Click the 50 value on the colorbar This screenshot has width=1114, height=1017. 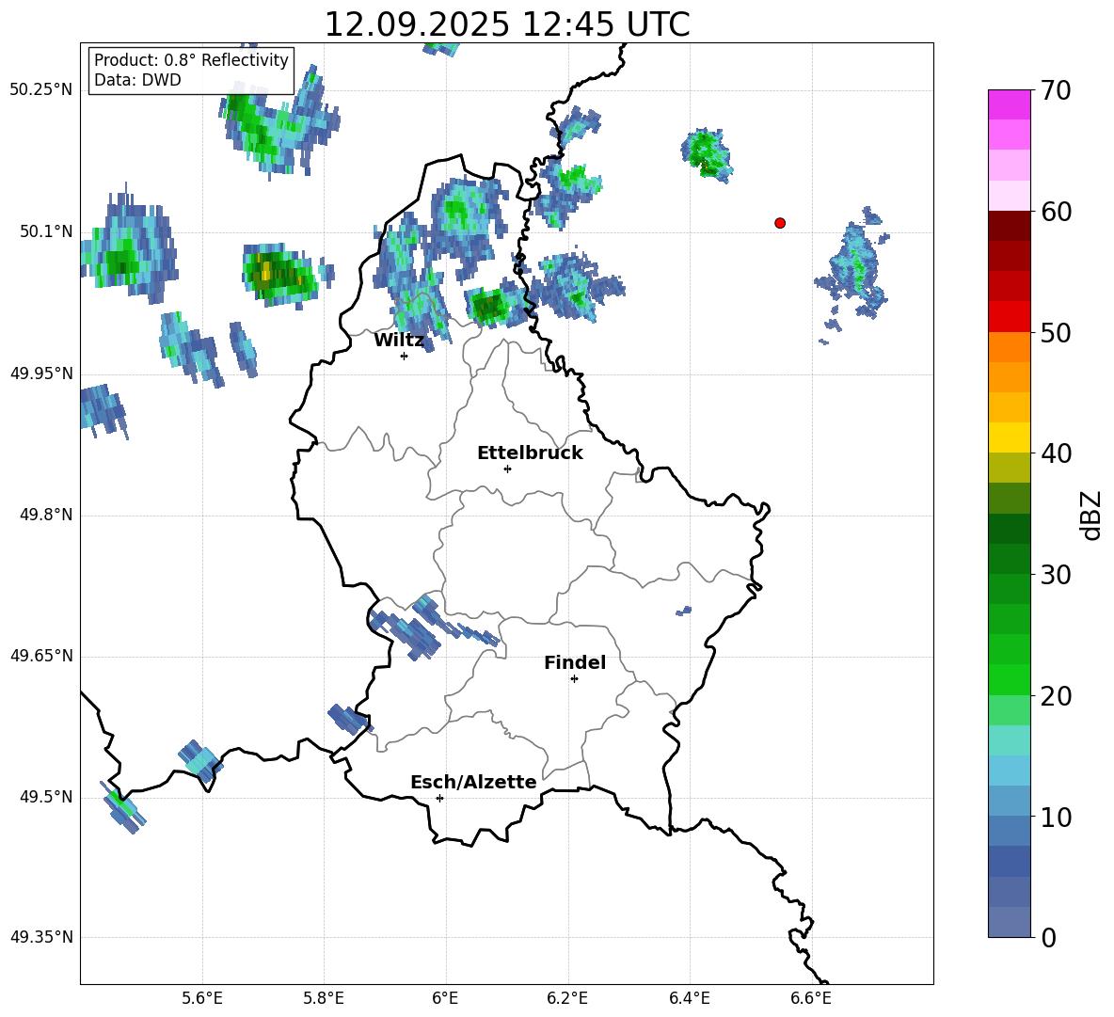pyautogui.click(x=1056, y=333)
